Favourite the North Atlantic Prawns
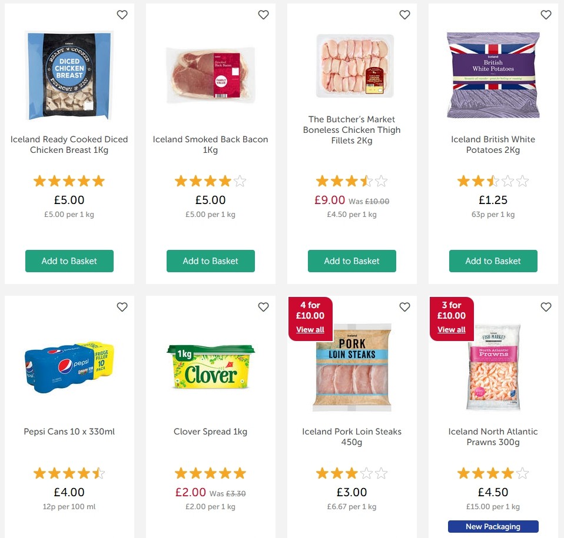564x538 pixels. click(x=546, y=306)
